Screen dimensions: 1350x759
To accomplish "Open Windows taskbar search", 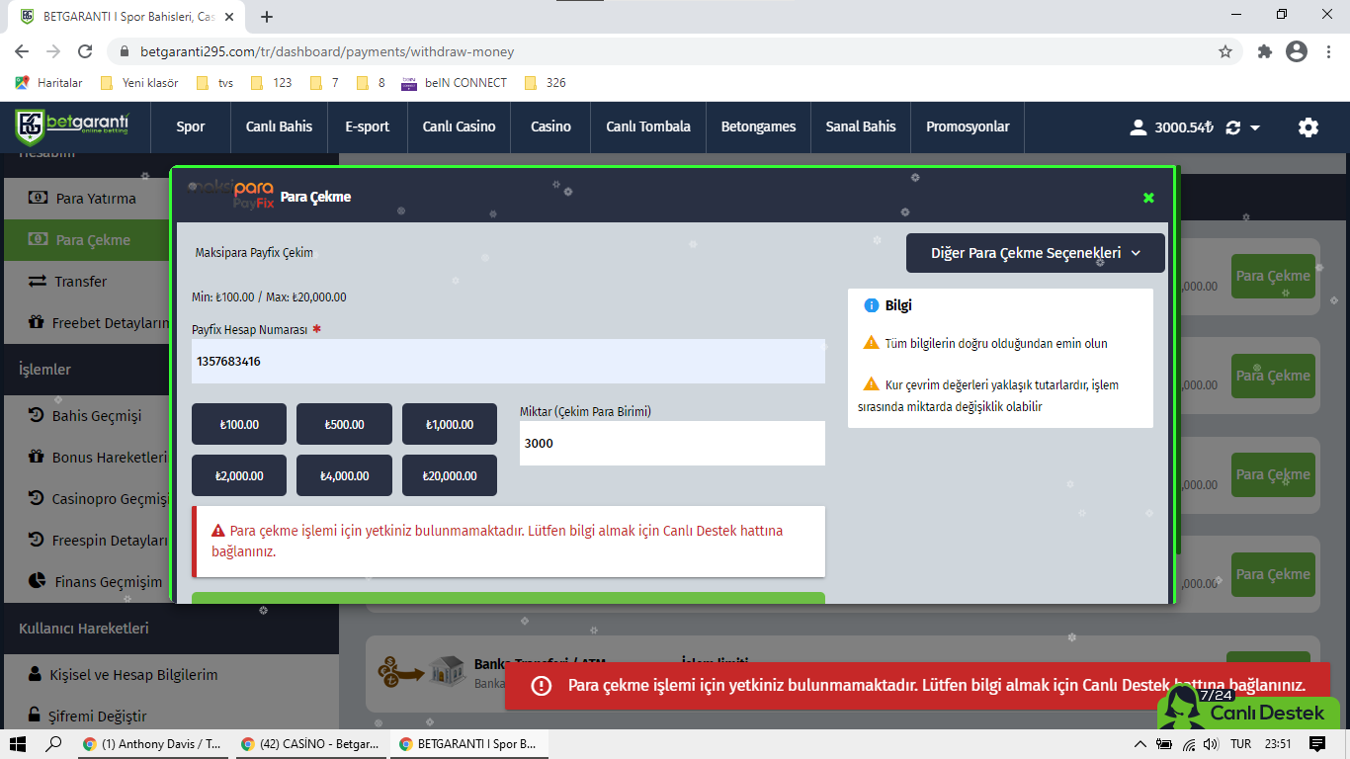I will pos(54,743).
